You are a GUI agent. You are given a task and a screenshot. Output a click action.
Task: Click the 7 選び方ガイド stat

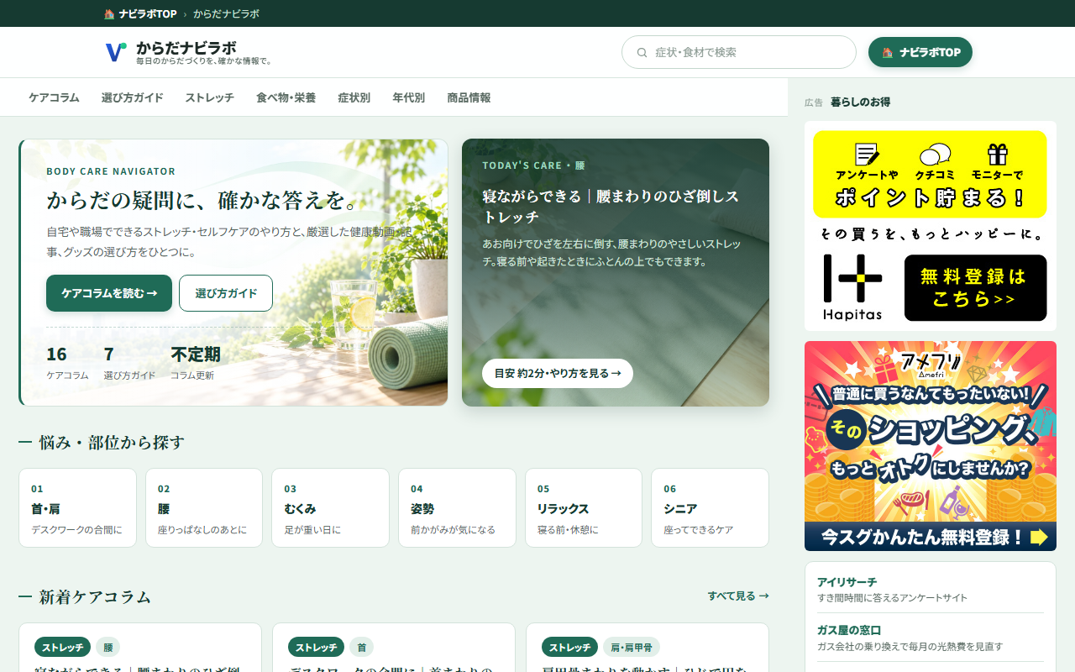click(x=129, y=363)
